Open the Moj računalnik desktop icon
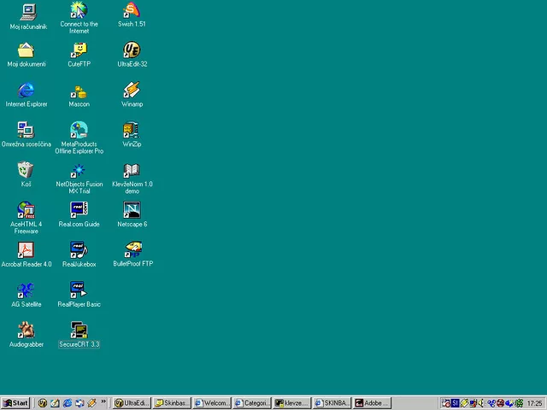This screenshot has height=410, width=547. 26,11
